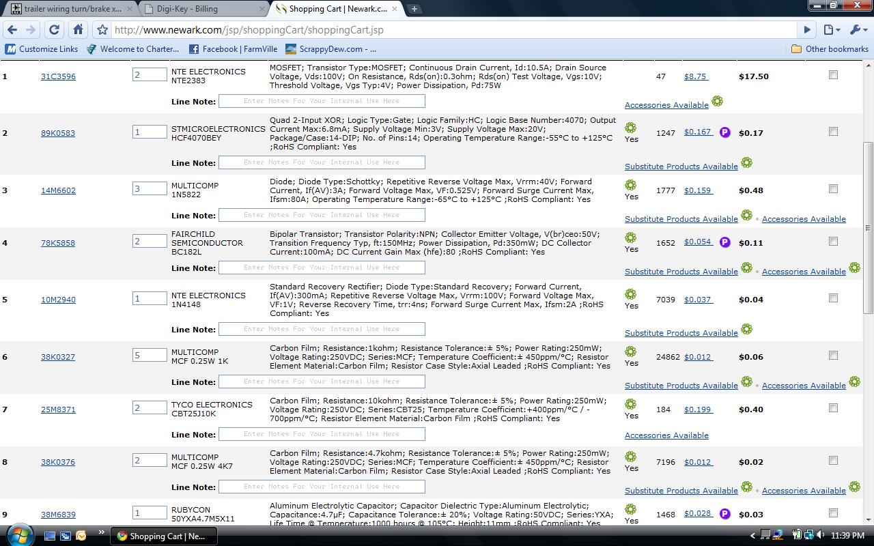Image resolution: width=874 pixels, height=546 pixels.
Task: Open Substitute Products Available for HCF4070BEY
Action: pyautogui.click(x=681, y=167)
